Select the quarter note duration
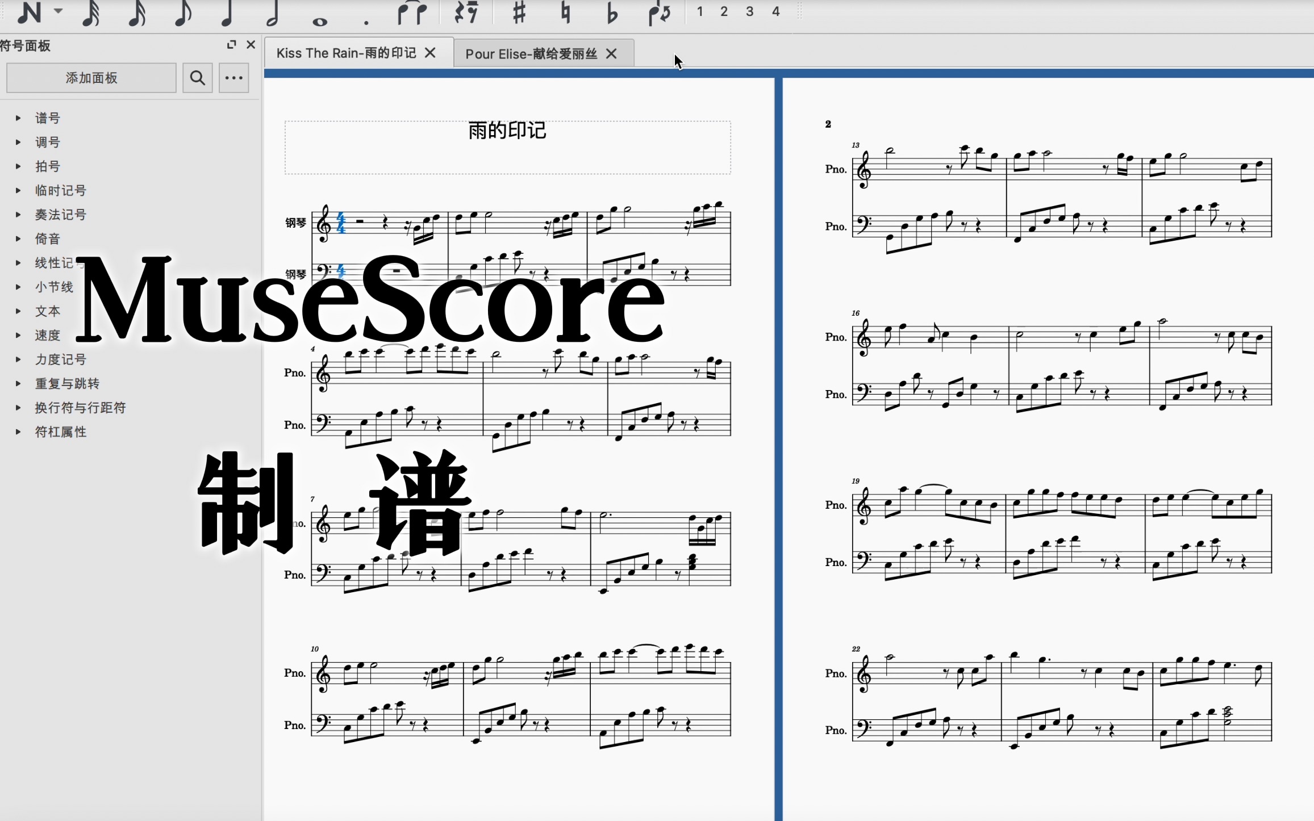The height and width of the screenshot is (821, 1314). click(x=227, y=12)
